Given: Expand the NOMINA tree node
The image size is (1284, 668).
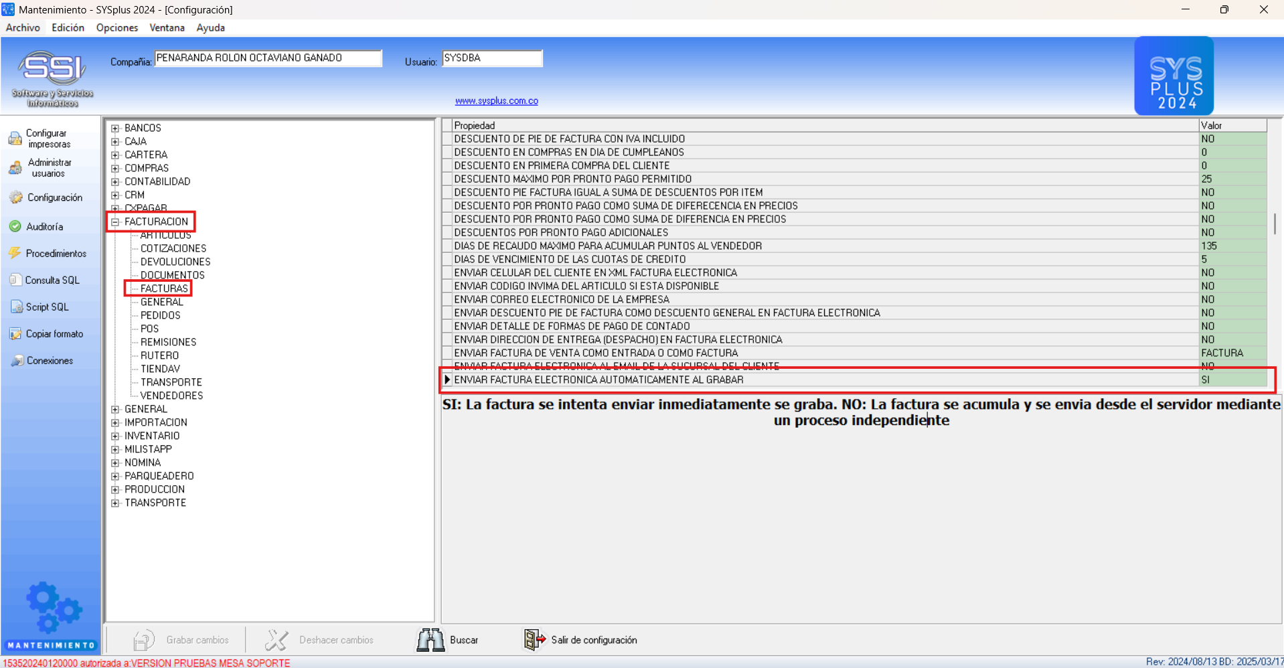Looking at the screenshot, I should [x=115, y=463].
